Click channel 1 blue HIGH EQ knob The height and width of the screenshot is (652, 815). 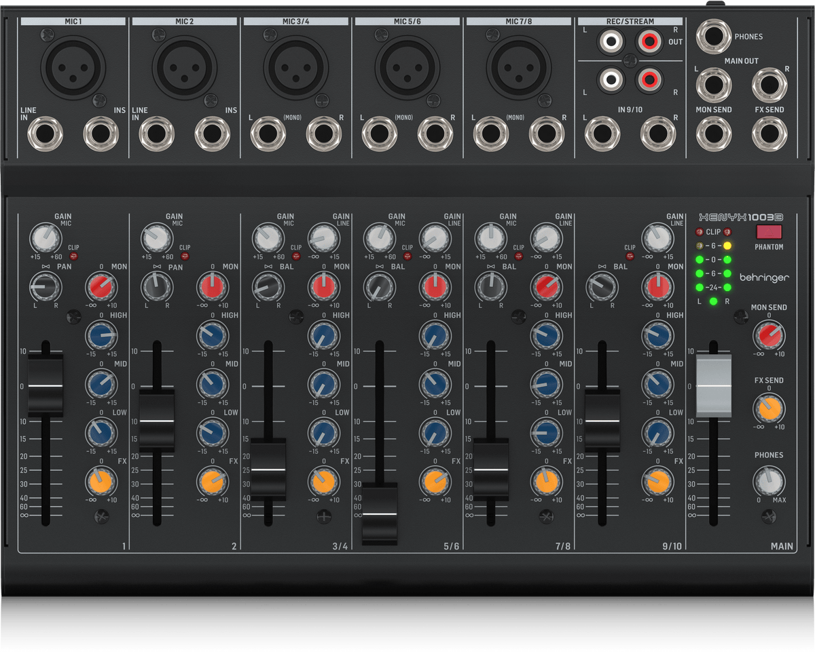tap(101, 335)
